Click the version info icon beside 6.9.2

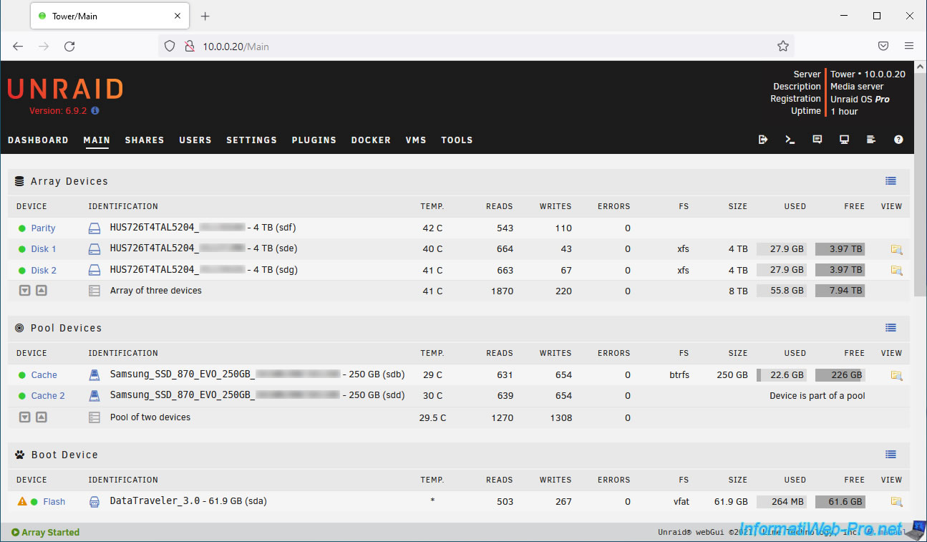(x=95, y=111)
